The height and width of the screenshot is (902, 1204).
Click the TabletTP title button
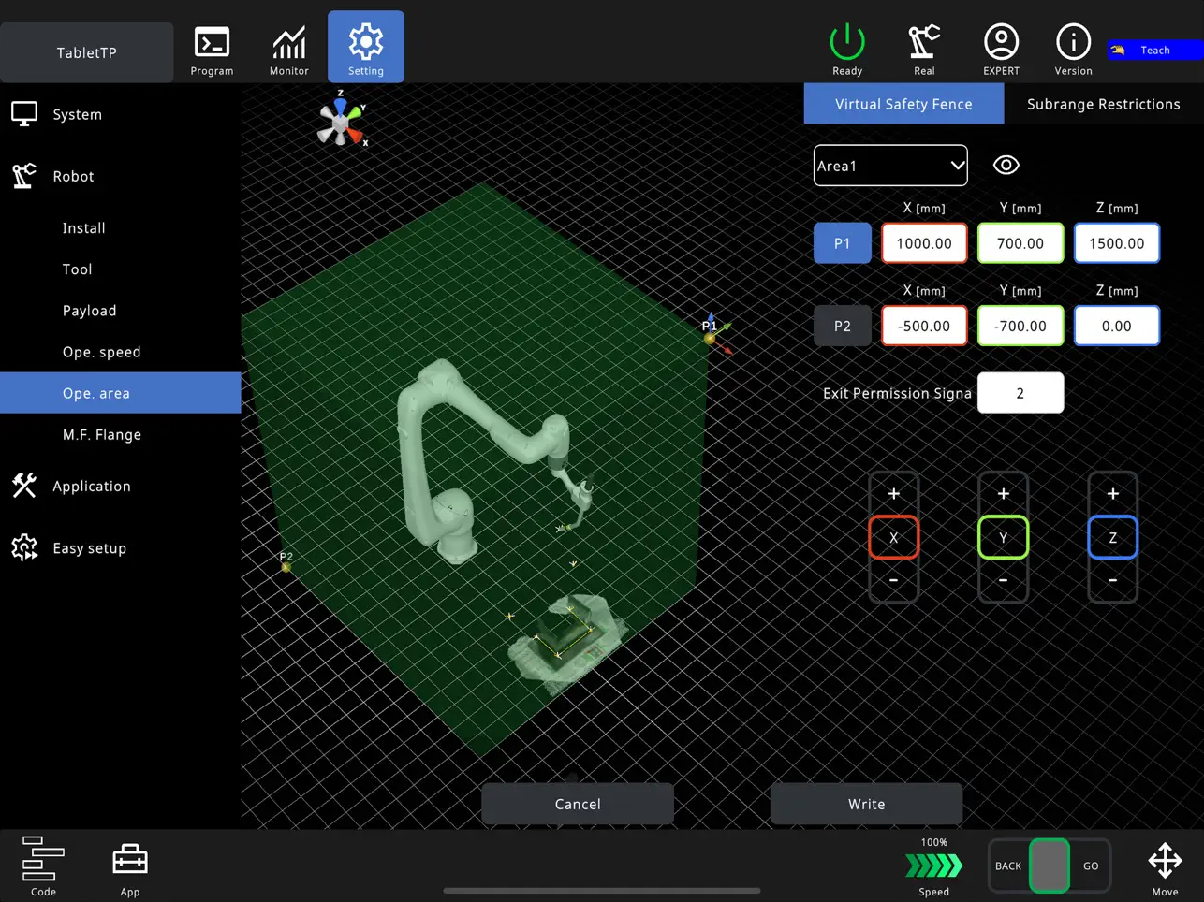[87, 52]
